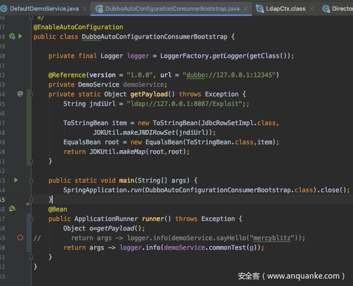Click the SpringApplication.run call

102,190
